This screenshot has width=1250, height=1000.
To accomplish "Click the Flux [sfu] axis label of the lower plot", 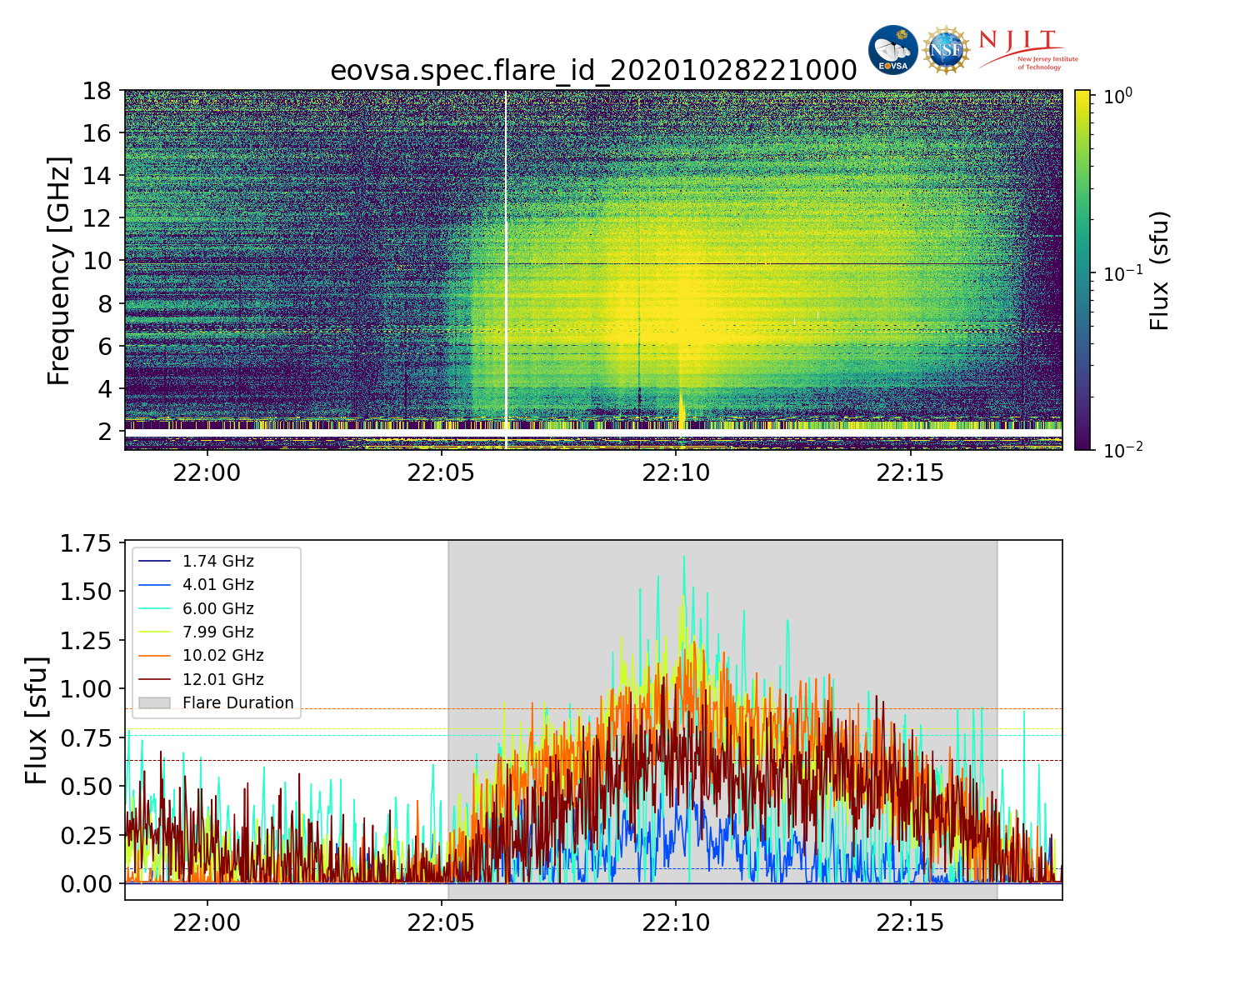I will coord(36,720).
